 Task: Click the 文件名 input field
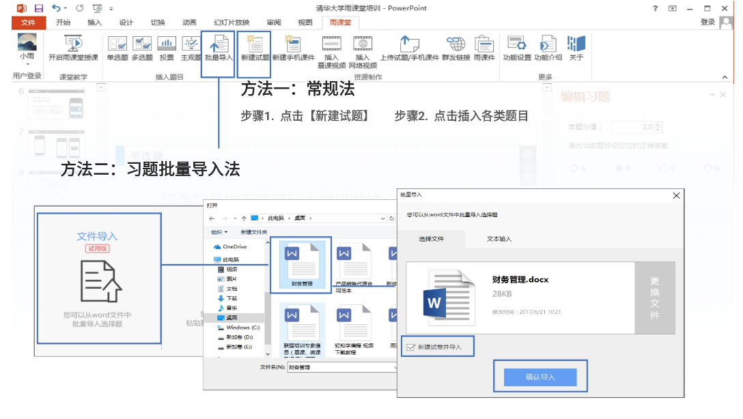[x=342, y=367]
